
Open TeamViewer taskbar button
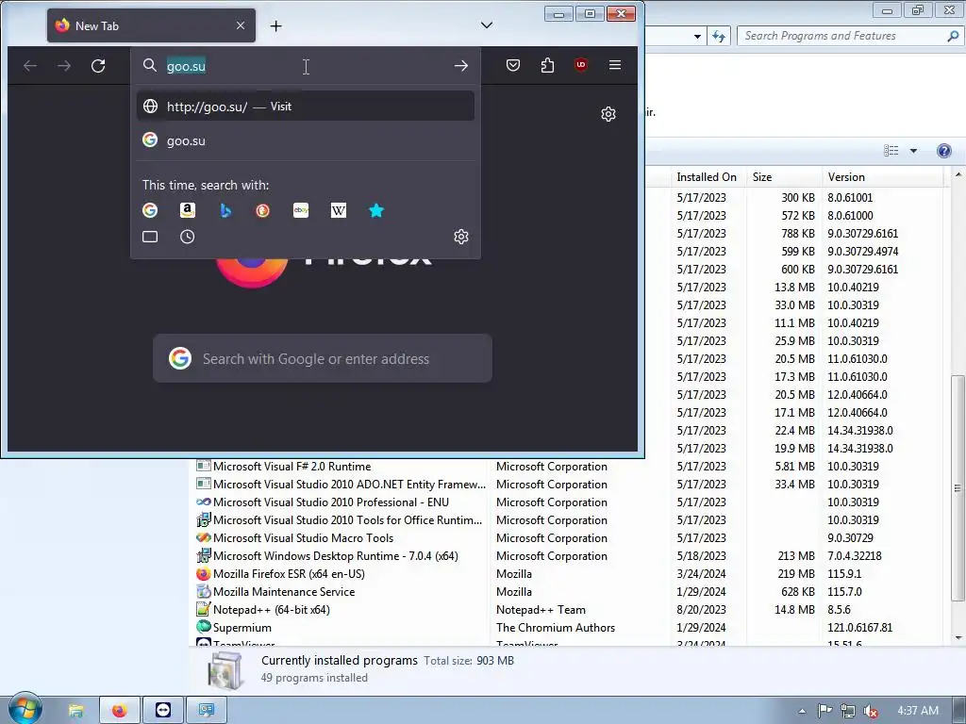click(163, 711)
